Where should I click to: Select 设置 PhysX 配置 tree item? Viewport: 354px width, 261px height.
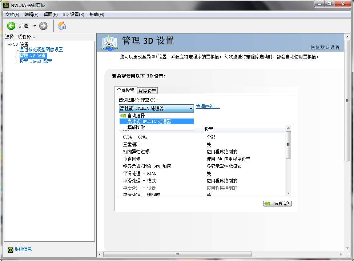36,61
